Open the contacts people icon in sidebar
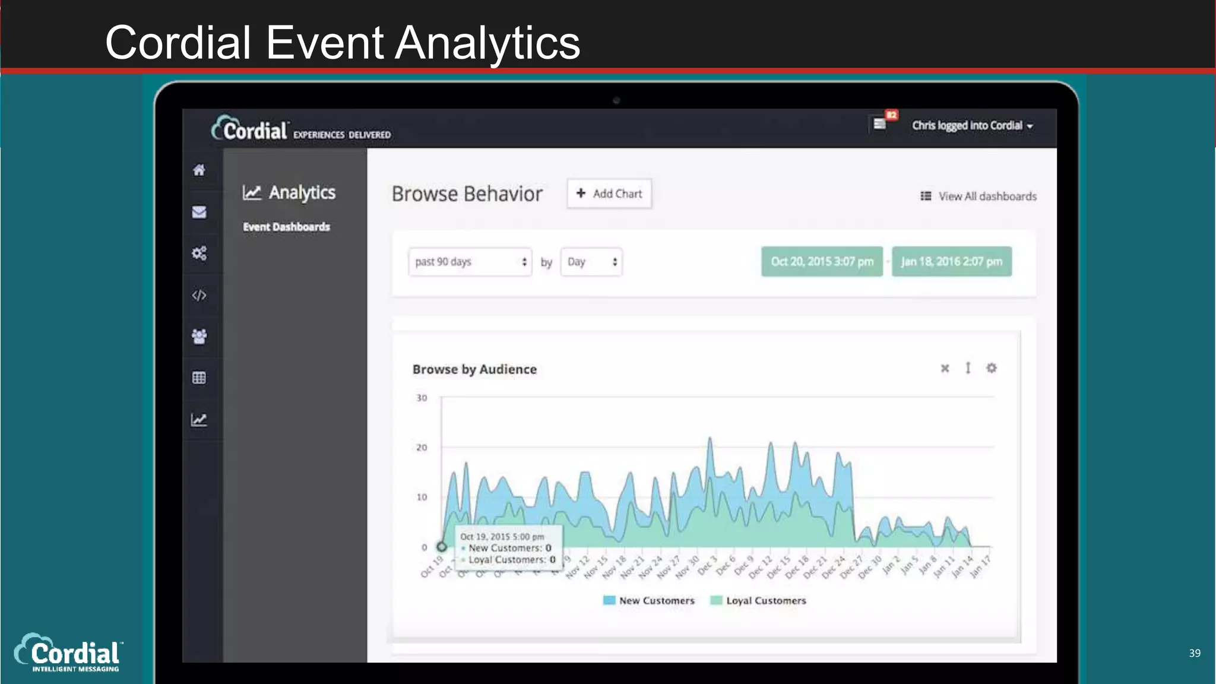 [x=199, y=337]
